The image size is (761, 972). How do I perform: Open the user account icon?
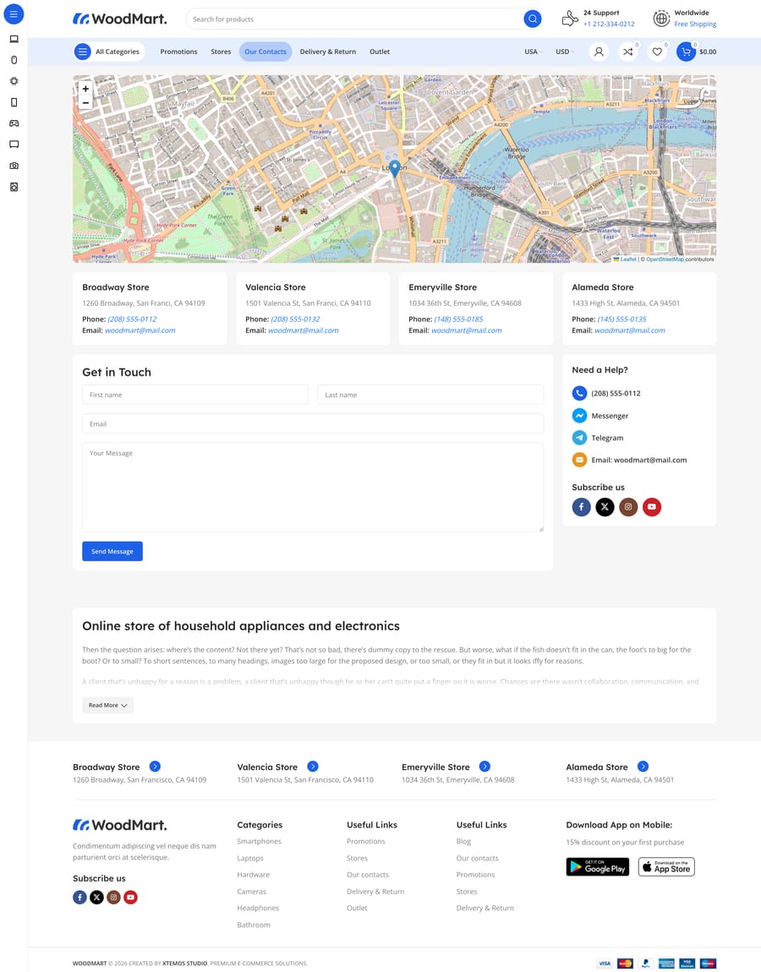click(x=599, y=52)
